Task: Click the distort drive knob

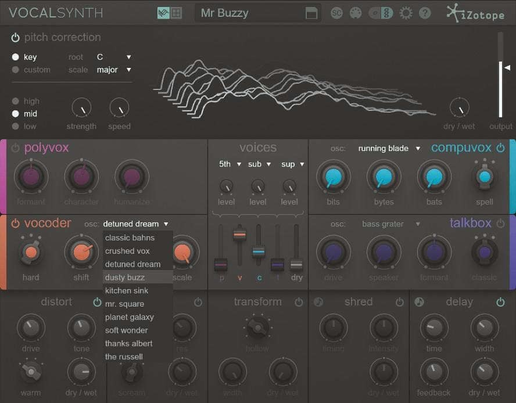Action: (x=31, y=328)
